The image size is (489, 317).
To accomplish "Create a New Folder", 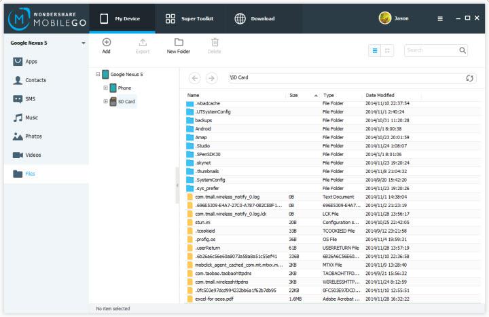I will coord(179,46).
